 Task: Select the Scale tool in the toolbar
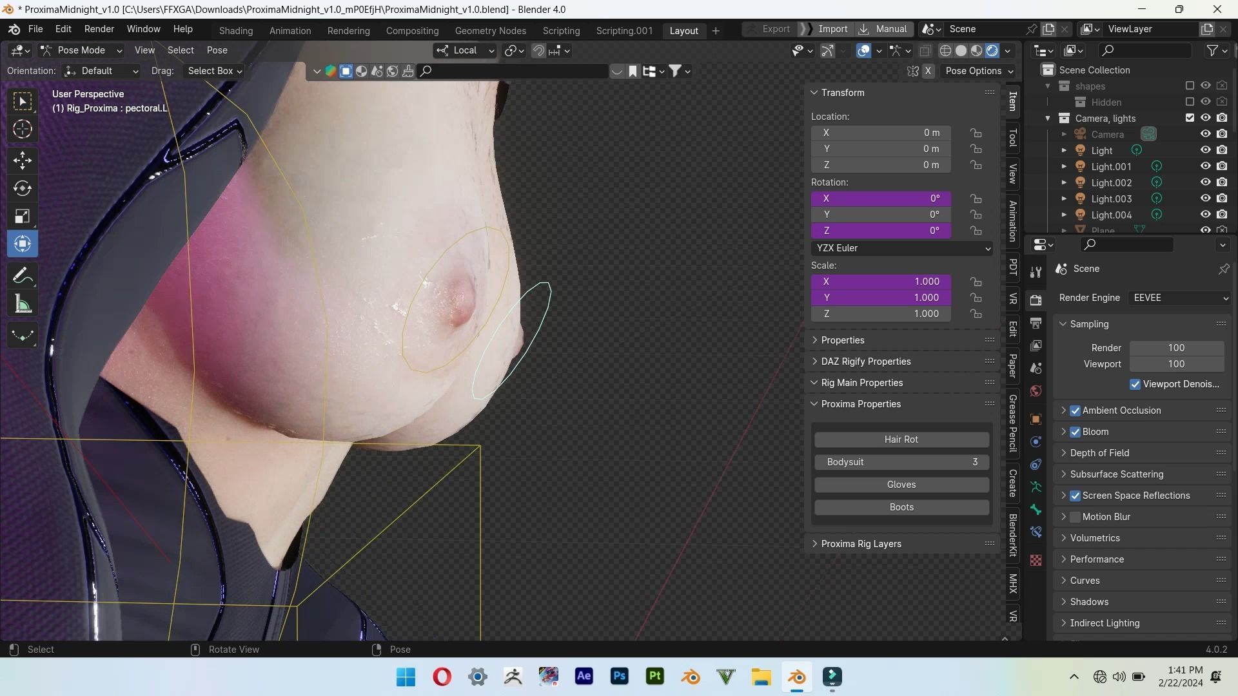(x=23, y=217)
